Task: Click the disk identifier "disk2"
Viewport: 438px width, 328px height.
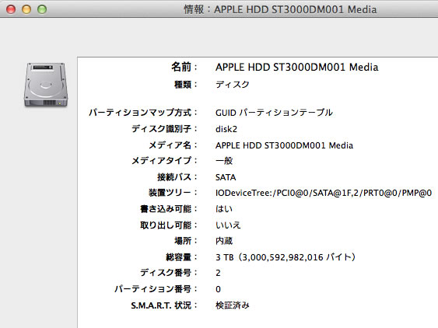Action: (226, 129)
